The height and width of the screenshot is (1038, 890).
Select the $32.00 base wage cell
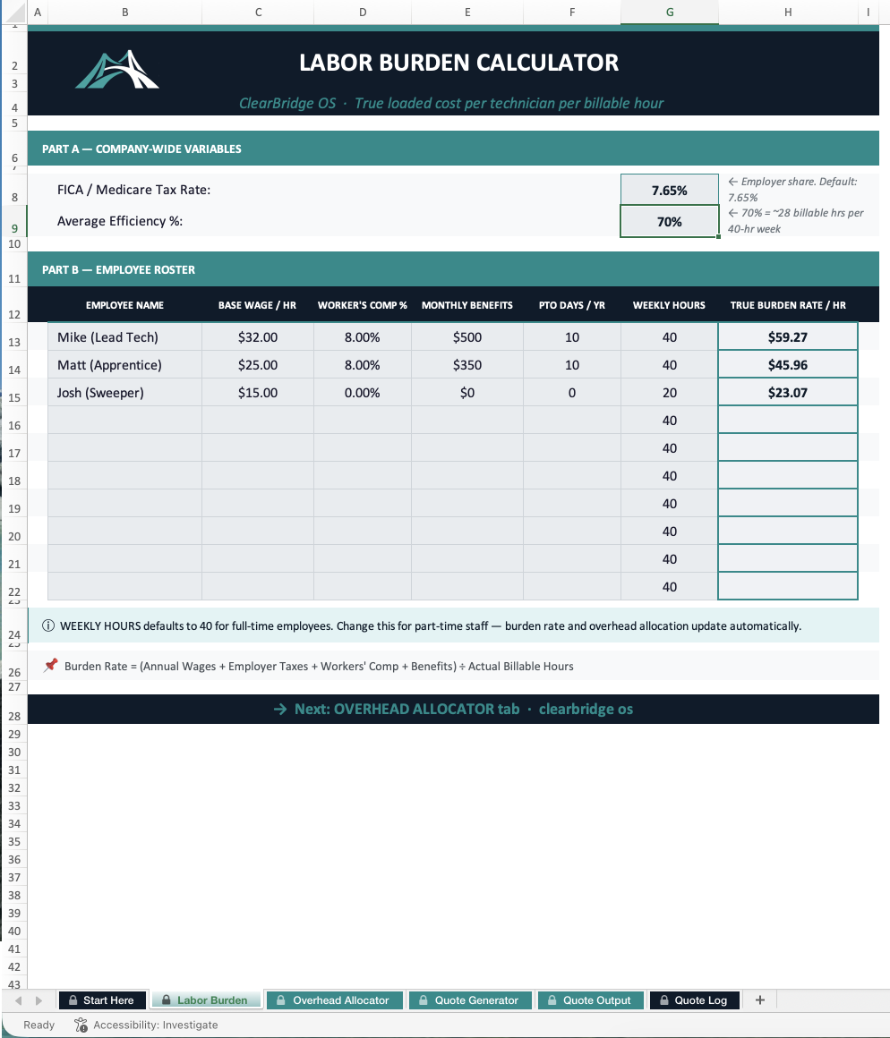(258, 337)
